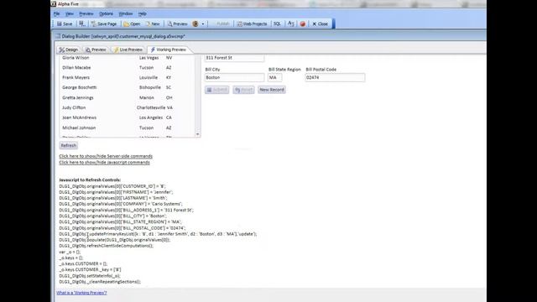
Task: Click the Bill State Region field
Action: (x=275, y=78)
